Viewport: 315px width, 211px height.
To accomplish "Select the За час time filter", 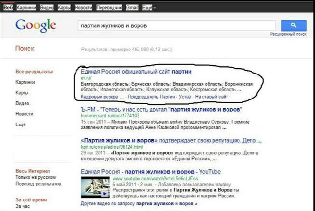I will coord(23,206).
